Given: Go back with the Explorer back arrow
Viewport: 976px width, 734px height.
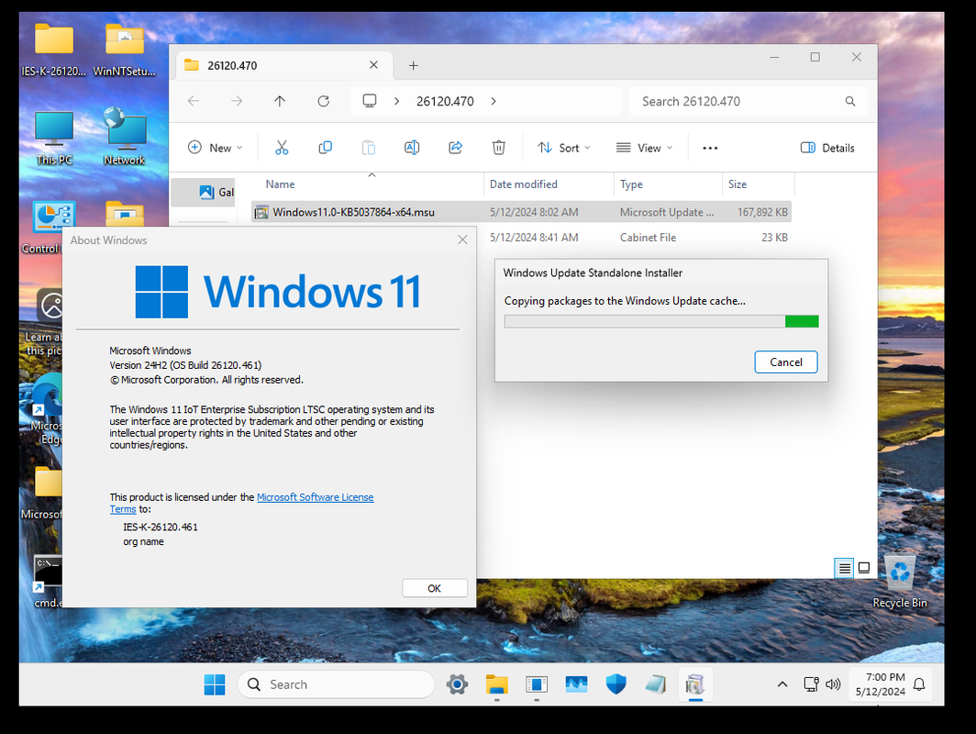Looking at the screenshot, I should pyautogui.click(x=194, y=101).
